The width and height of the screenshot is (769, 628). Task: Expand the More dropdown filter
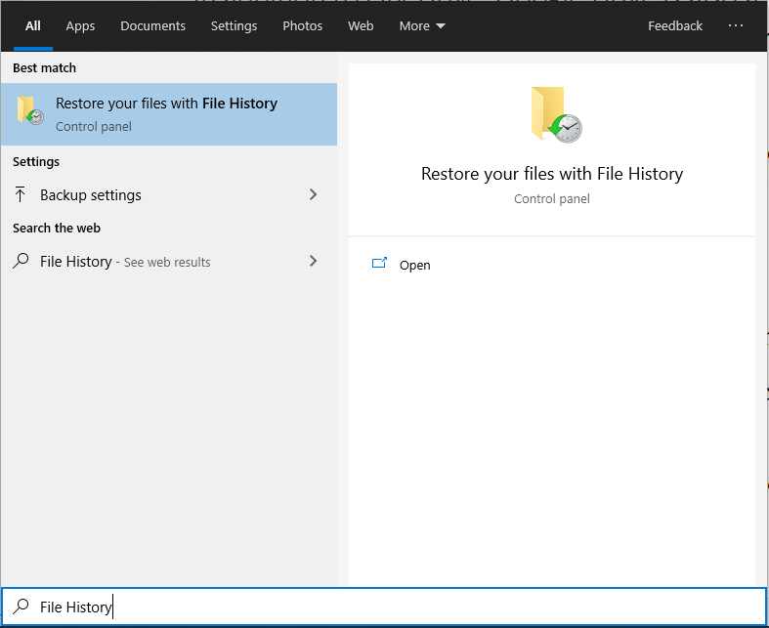422,26
